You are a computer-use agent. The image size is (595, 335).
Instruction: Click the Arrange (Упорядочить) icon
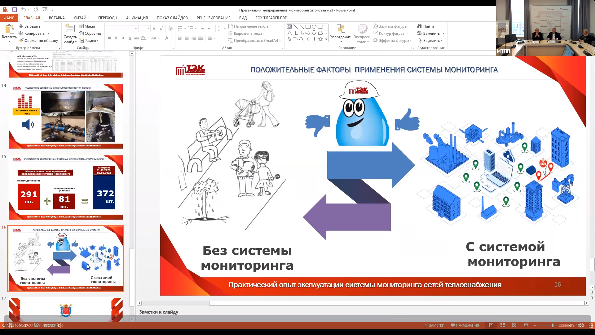pyautogui.click(x=341, y=29)
